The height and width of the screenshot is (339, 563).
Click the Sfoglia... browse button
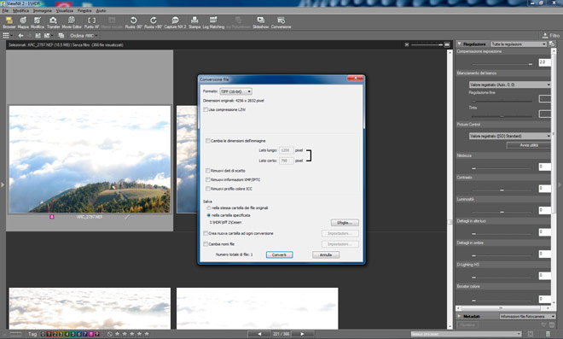[x=345, y=223]
